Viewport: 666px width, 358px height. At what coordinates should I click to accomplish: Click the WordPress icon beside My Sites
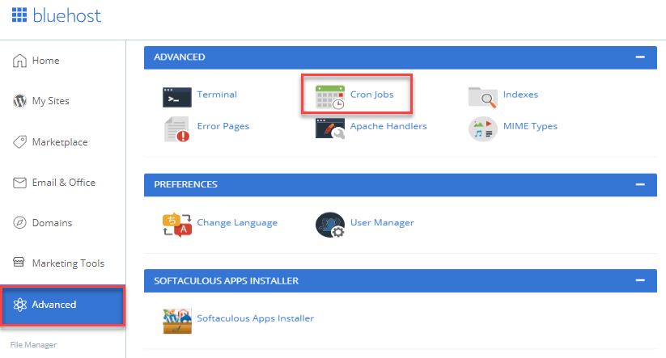click(x=19, y=101)
